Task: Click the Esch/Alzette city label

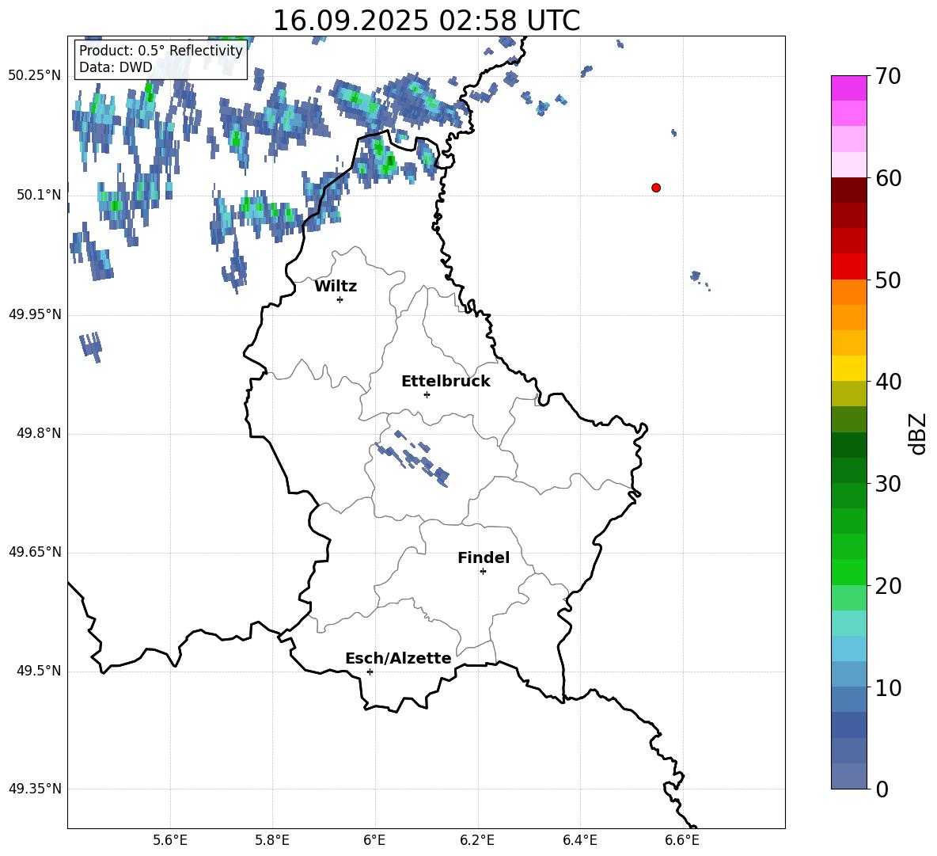Action: pyautogui.click(x=398, y=659)
